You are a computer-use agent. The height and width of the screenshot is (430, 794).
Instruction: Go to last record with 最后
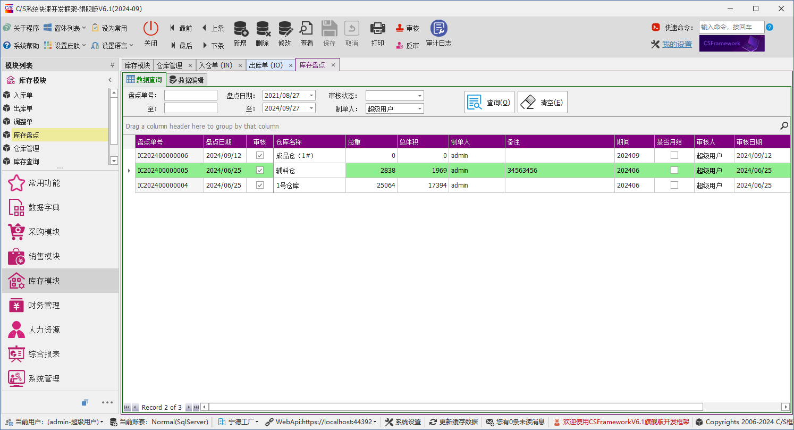[x=181, y=46]
